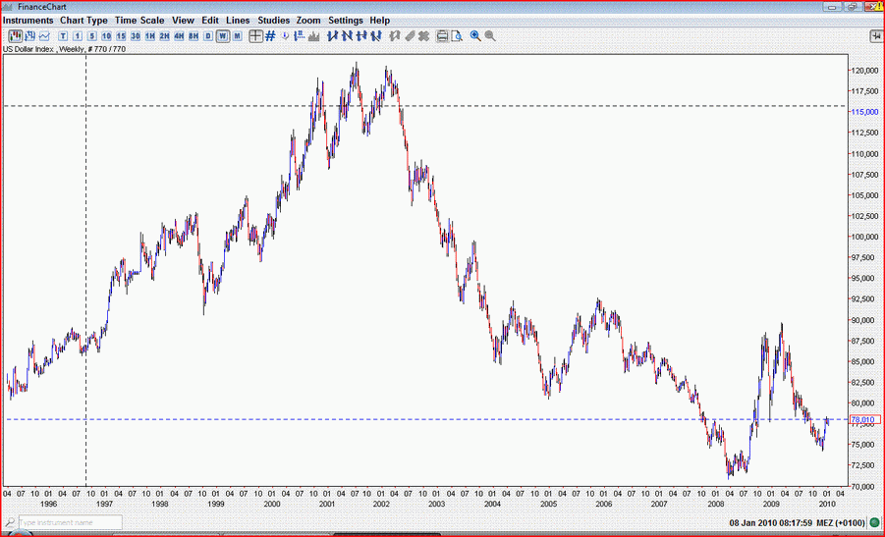The height and width of the screenshot is (537, 885).
Task: Open the Studies menu
Action: click(x=273, y=21)
